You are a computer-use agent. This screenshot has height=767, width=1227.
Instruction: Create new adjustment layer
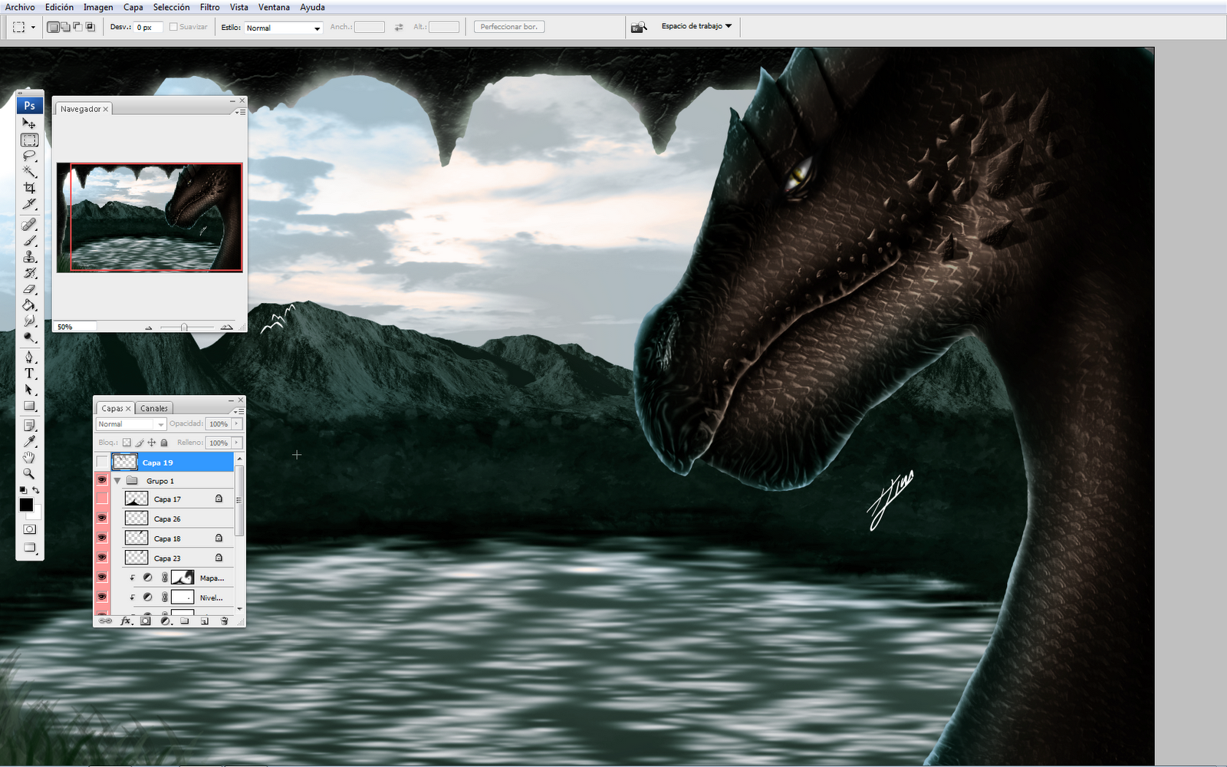pos(165,621)
